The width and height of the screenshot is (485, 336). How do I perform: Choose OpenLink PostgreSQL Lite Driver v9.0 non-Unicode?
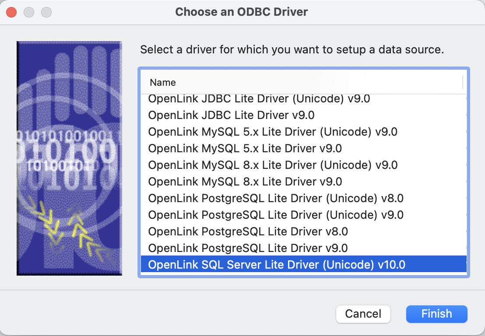pos(248,248)
